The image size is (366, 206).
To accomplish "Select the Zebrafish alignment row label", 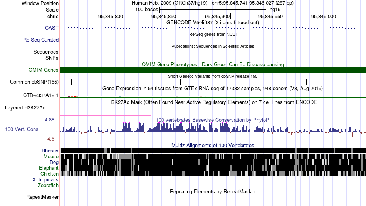I will (48, 185).
